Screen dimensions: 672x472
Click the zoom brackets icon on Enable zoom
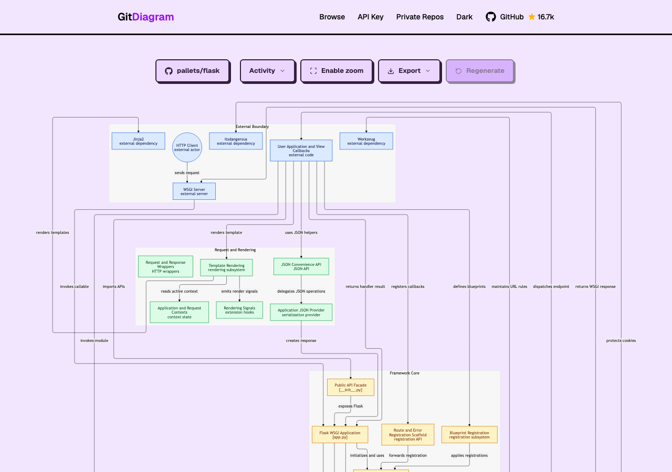pyautogui.click(x=313, y=71)
